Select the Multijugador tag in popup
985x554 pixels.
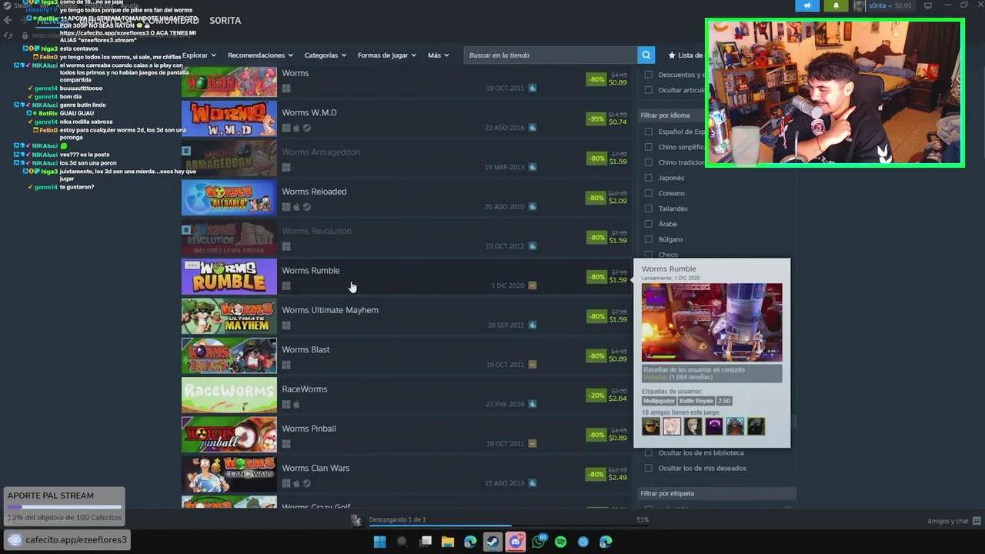pos(659,401)
